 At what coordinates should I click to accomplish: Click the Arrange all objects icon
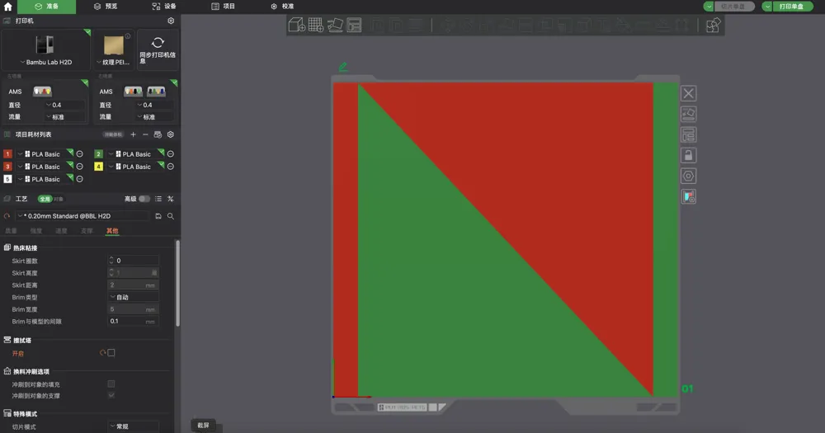pyautogui.click(x=354, y=26)
